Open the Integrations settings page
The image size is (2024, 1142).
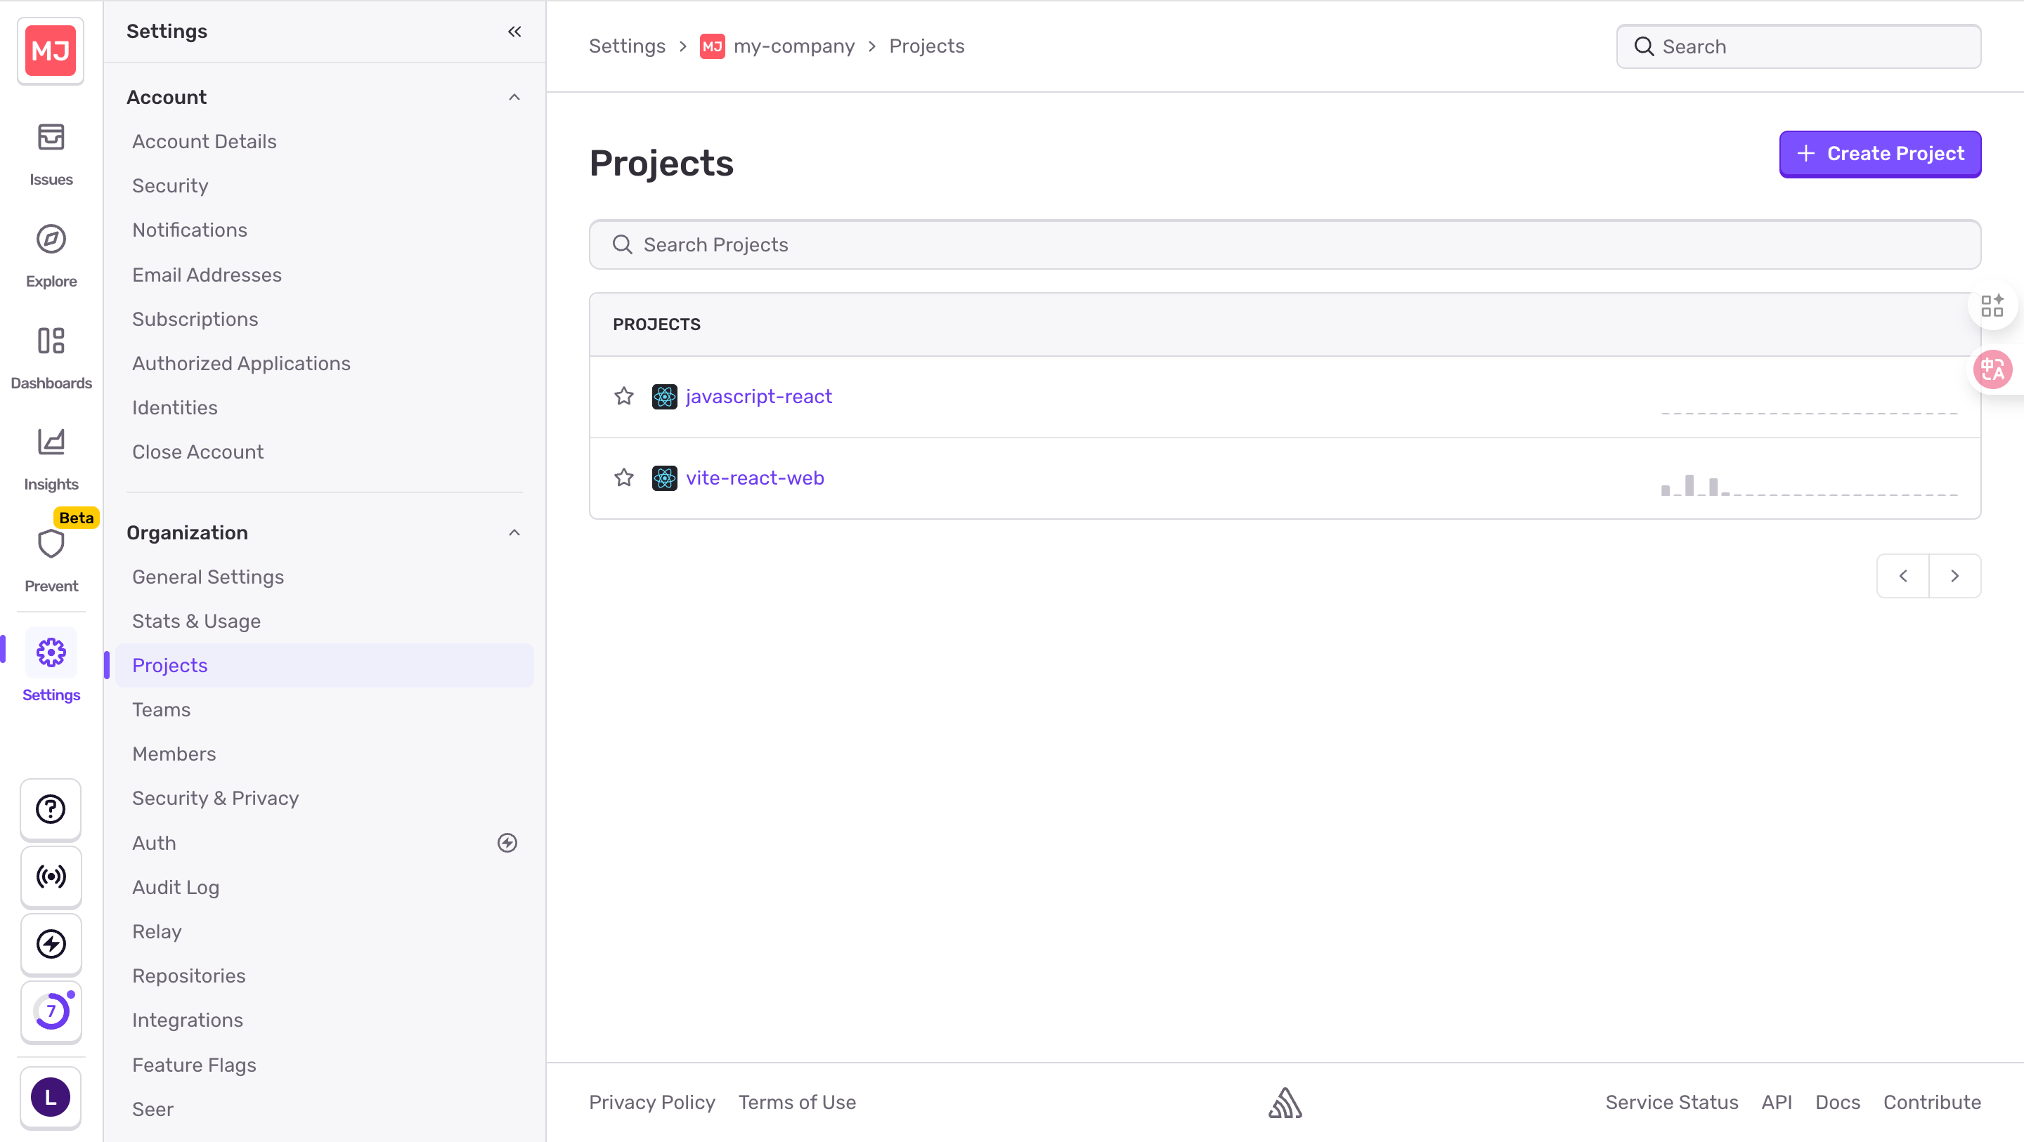tap(188, 1020)
